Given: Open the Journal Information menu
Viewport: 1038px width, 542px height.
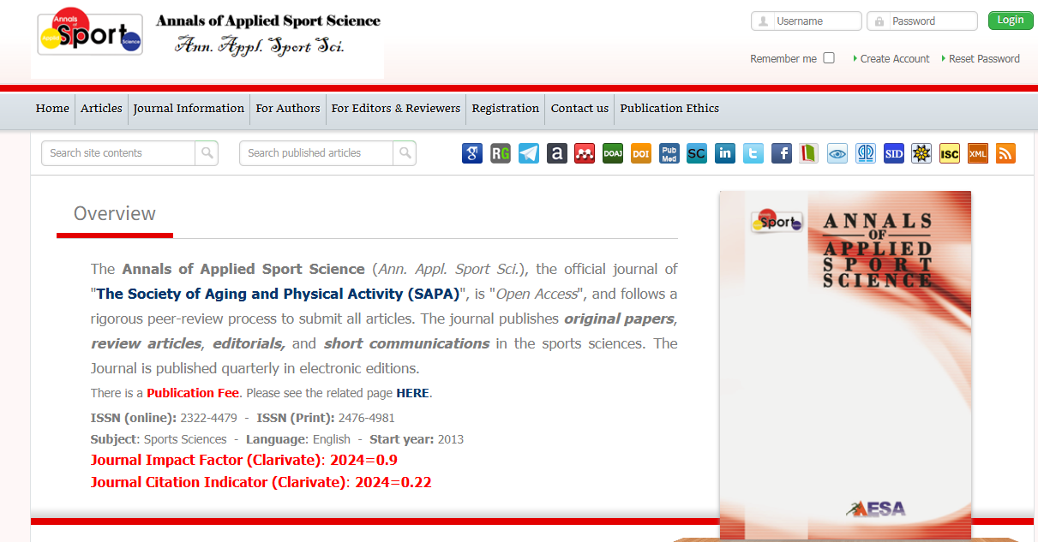Looking at the screenshot, I should [x=189, y=109].
